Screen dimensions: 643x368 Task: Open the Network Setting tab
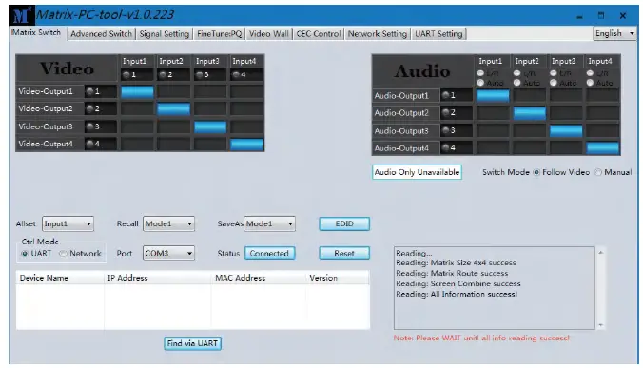click(378, 34)
